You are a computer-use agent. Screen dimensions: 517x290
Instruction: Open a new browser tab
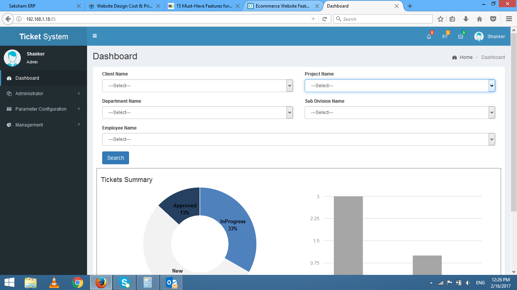pyautogui.click(x=410, y=6)
